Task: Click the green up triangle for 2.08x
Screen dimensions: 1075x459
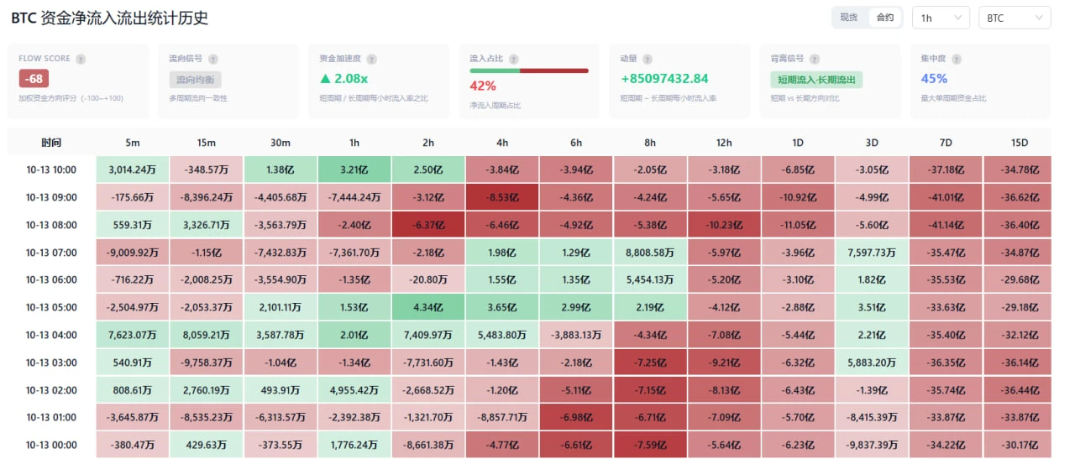Action: (324, 79)
